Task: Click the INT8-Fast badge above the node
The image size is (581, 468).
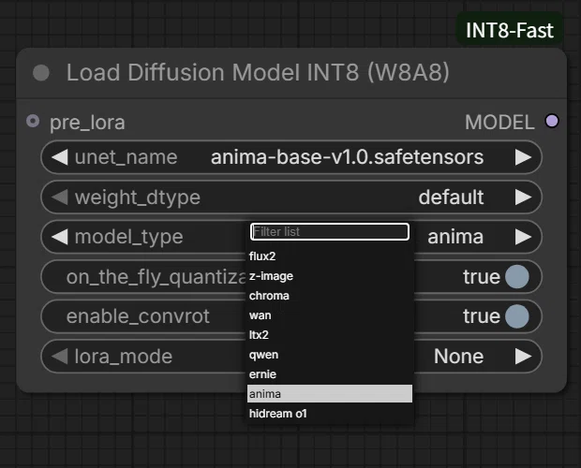Action: pyautogui.click(x=510, y=30)
